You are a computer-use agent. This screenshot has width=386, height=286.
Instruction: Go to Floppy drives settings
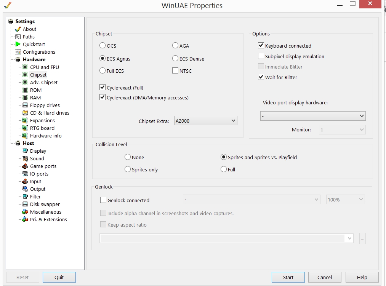45,105
